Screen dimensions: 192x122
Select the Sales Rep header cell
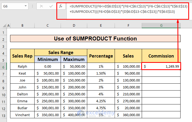coord(22,56)
